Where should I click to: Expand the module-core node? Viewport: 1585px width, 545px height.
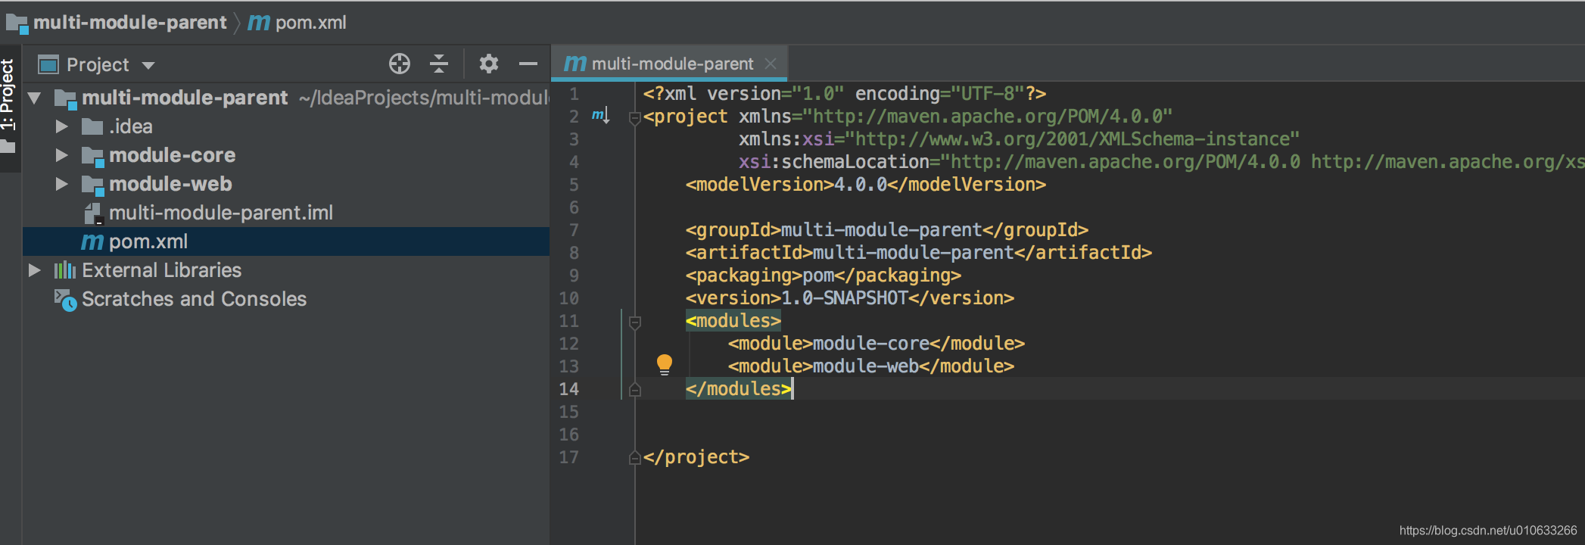[62, 155]
